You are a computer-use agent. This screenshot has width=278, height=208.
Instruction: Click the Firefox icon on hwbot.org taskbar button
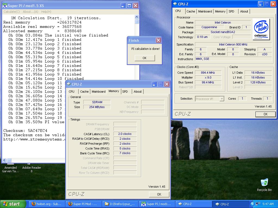[x=33, y=204]
